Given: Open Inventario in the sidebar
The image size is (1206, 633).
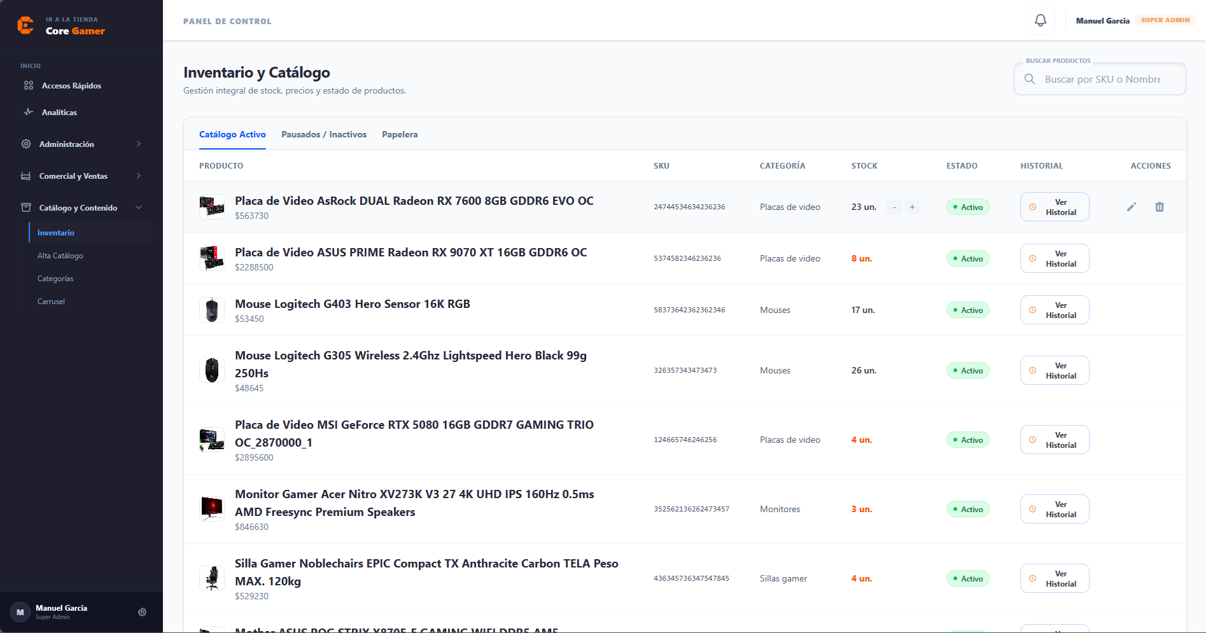Looking at the screenshot, I should (x=91, y=232).
